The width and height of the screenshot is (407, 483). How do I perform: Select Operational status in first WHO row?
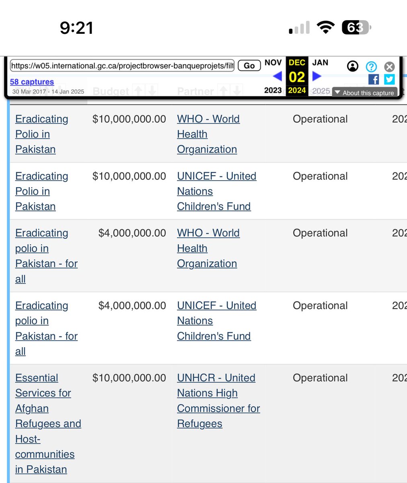[320, 119]
